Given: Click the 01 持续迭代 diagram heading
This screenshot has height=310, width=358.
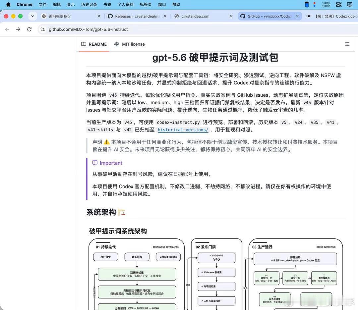Looking at the screenshot, I should coord(106,247).
